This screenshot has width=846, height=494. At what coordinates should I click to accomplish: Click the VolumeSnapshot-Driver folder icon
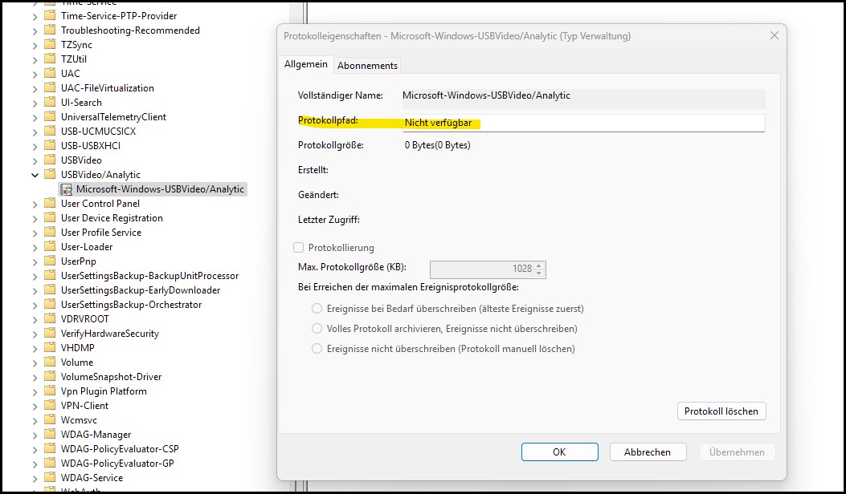pos(50,376)
